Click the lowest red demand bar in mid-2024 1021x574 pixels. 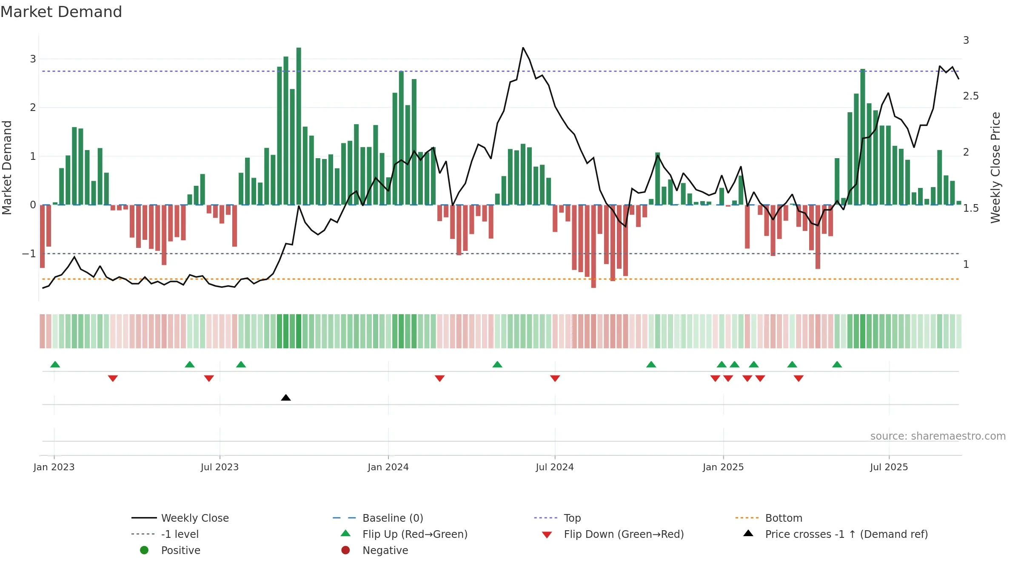(x=593, y=247)
